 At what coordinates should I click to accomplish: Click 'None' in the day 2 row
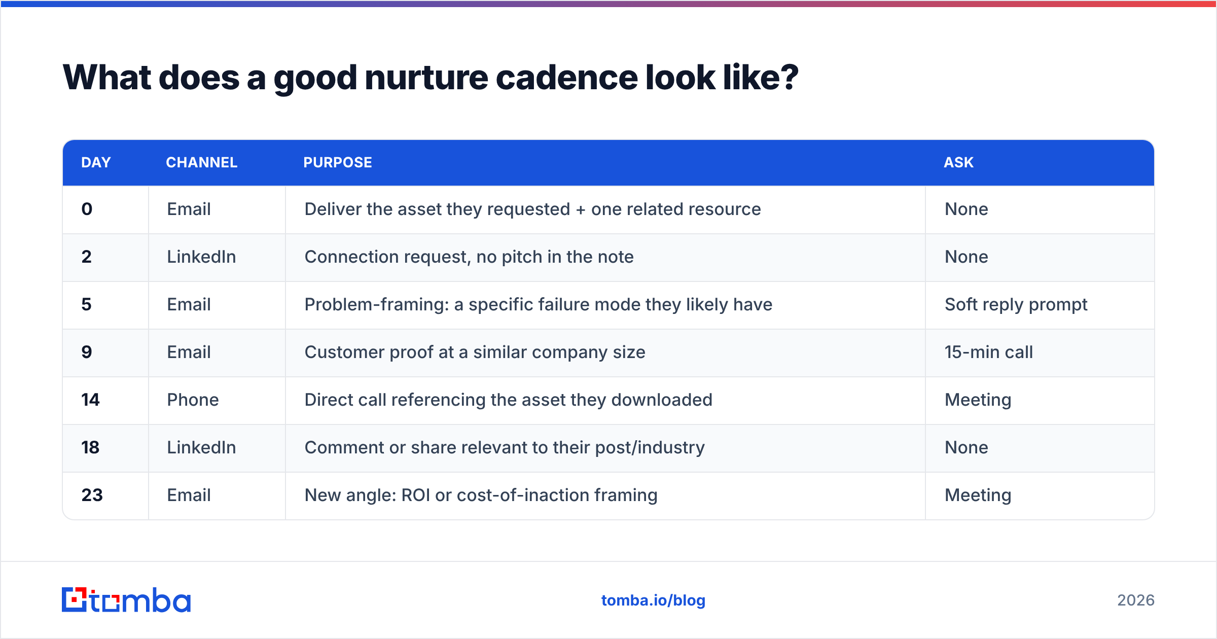pyautogui.click(x=966, y=257)
